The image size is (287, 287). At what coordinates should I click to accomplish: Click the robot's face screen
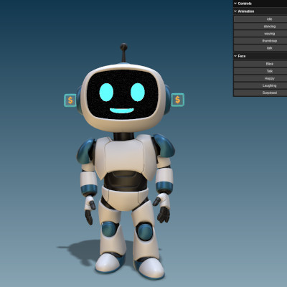122,94
